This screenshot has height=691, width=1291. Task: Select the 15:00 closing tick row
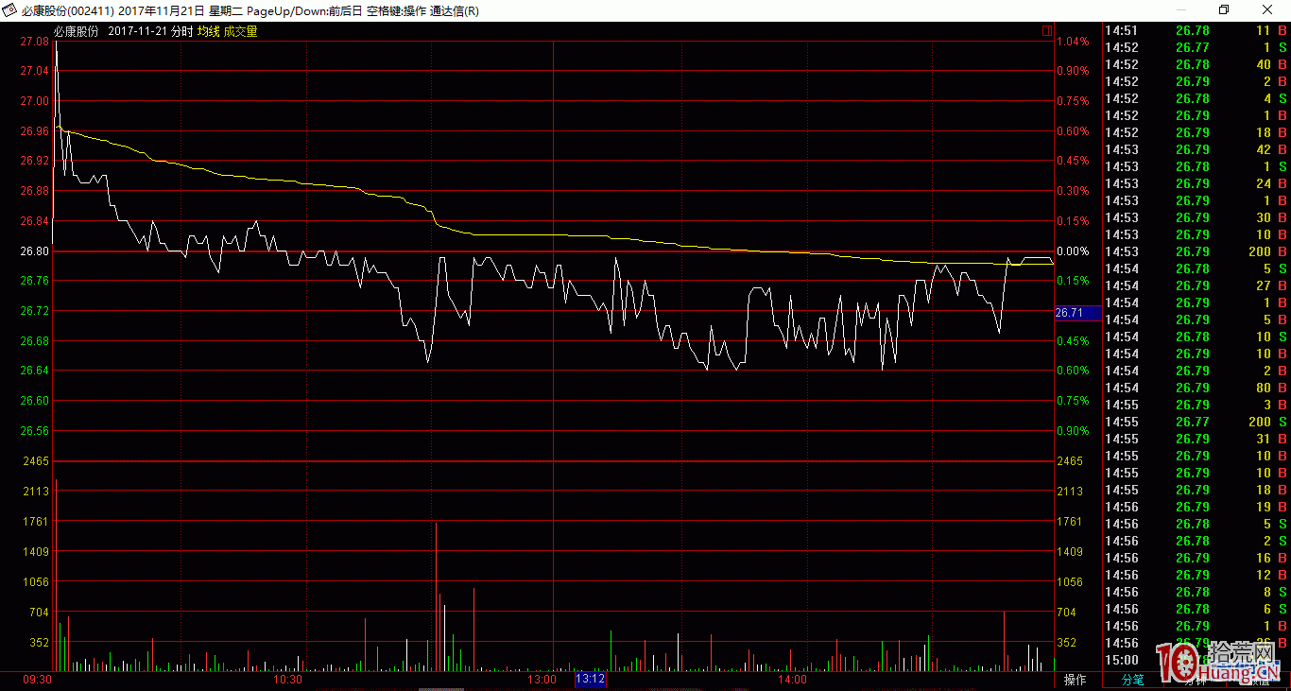(1196, 660)
